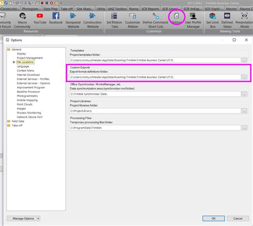
Task: Switch to the Ronny ribbon tab
Action: click(134, 9)
